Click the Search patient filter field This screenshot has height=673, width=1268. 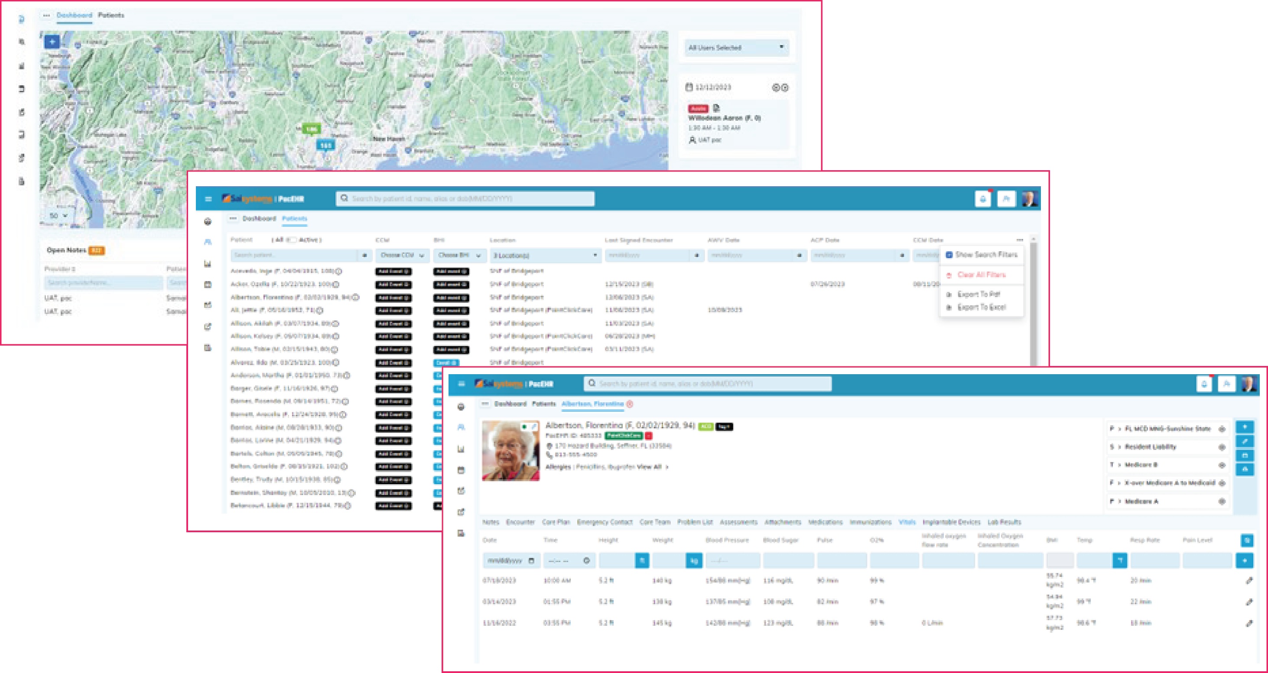click(294, 256)
